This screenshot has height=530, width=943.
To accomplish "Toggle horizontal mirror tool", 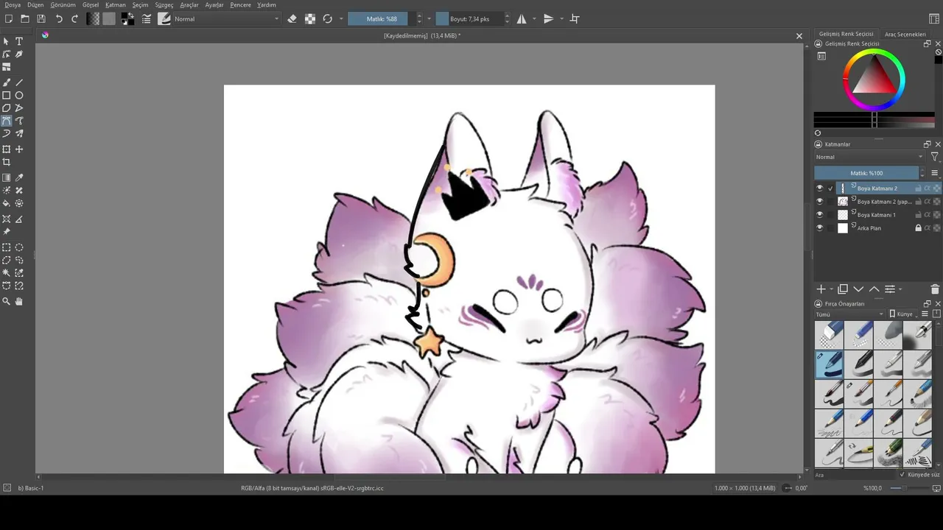I will 522,19.
